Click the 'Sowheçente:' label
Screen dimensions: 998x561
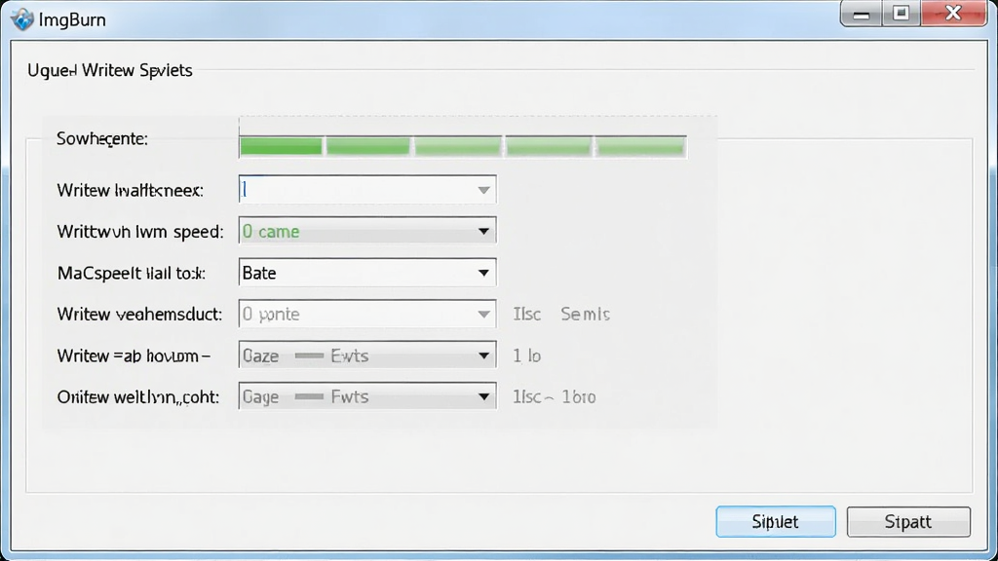tap(101, 138)
